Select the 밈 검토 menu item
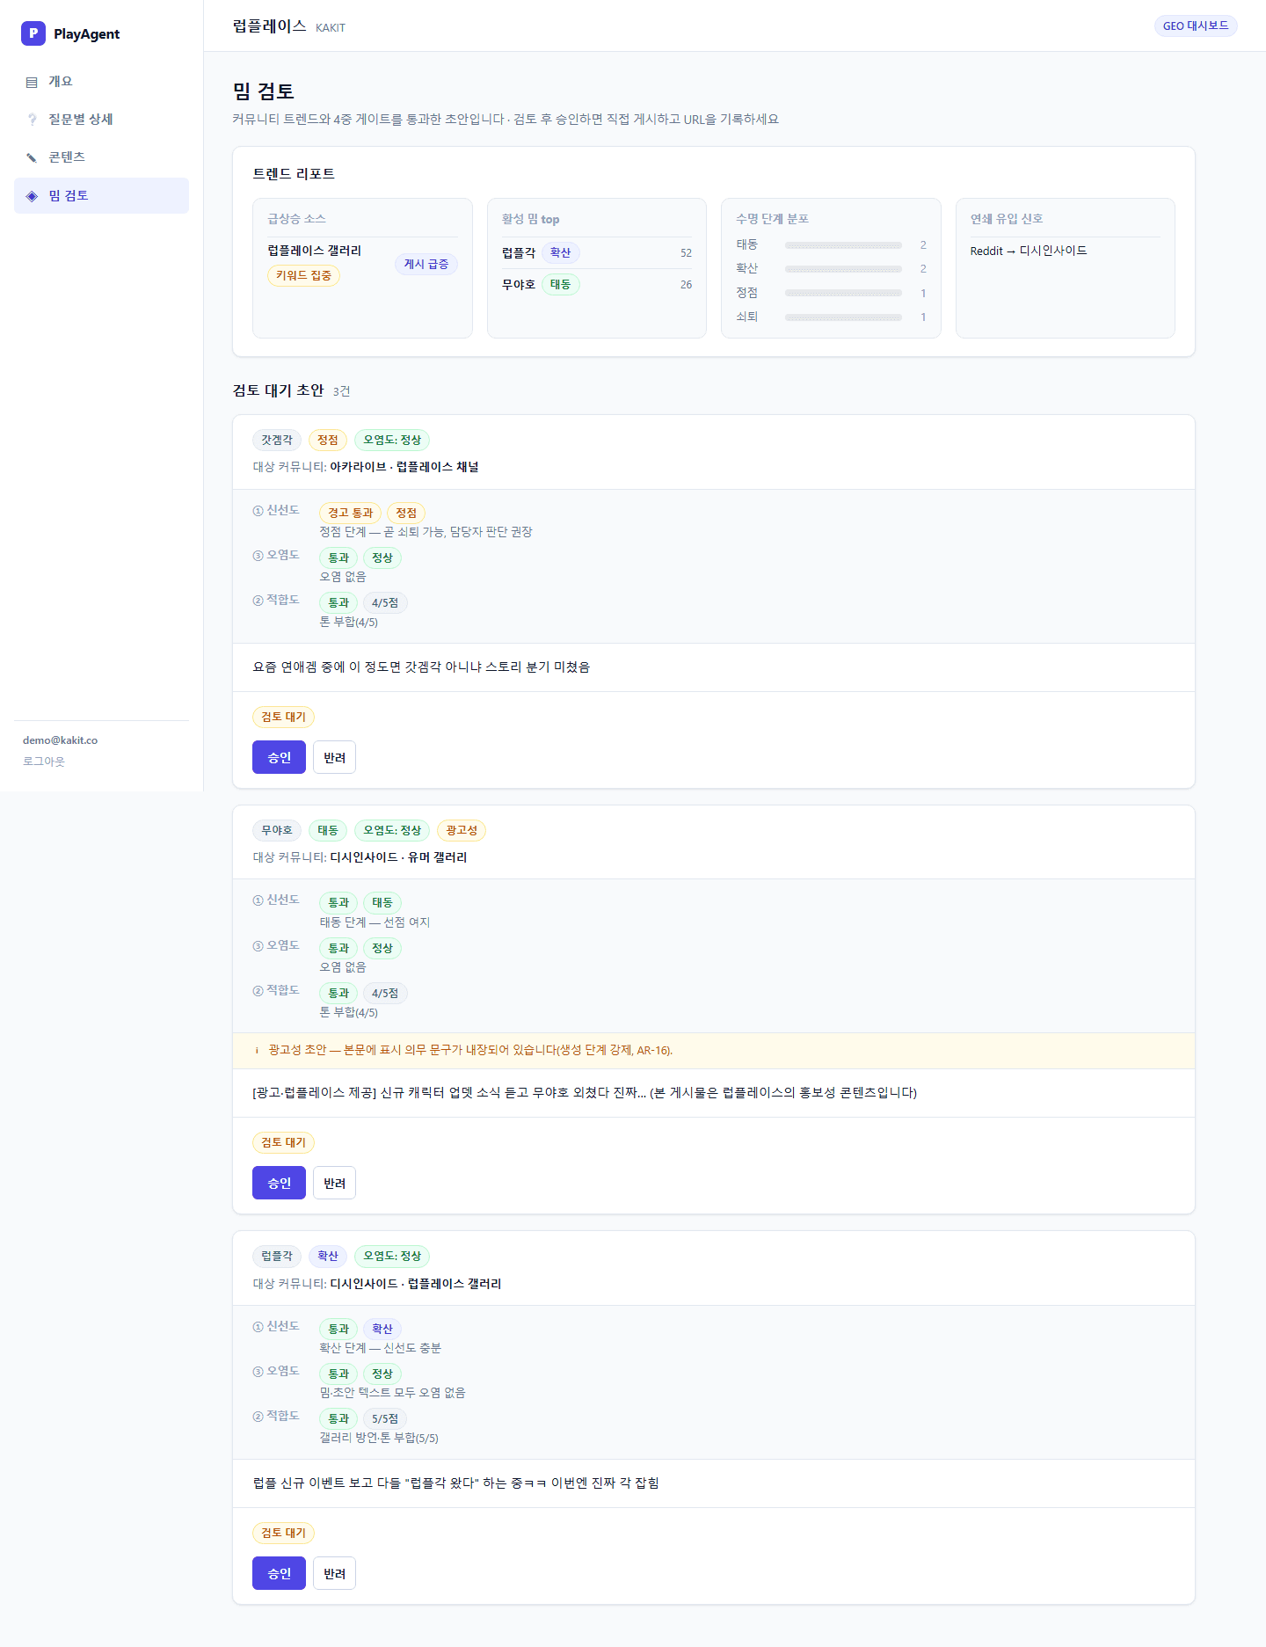 point(101,195)
